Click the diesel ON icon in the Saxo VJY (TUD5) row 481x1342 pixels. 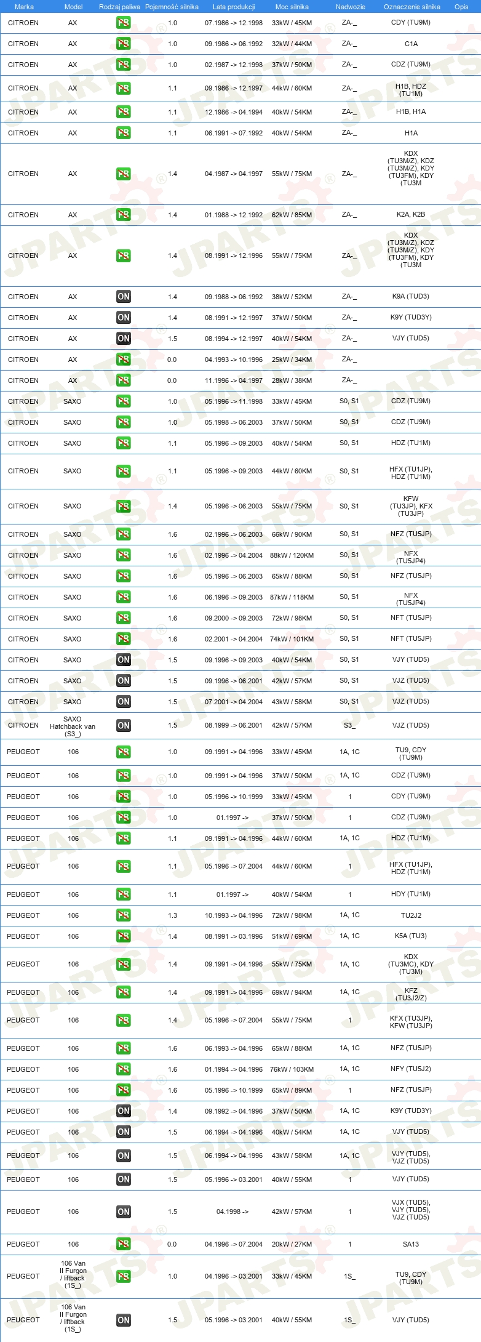pos(124,660)
